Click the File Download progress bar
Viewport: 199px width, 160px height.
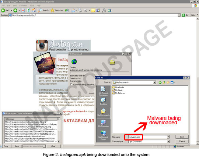pos(99,72)
